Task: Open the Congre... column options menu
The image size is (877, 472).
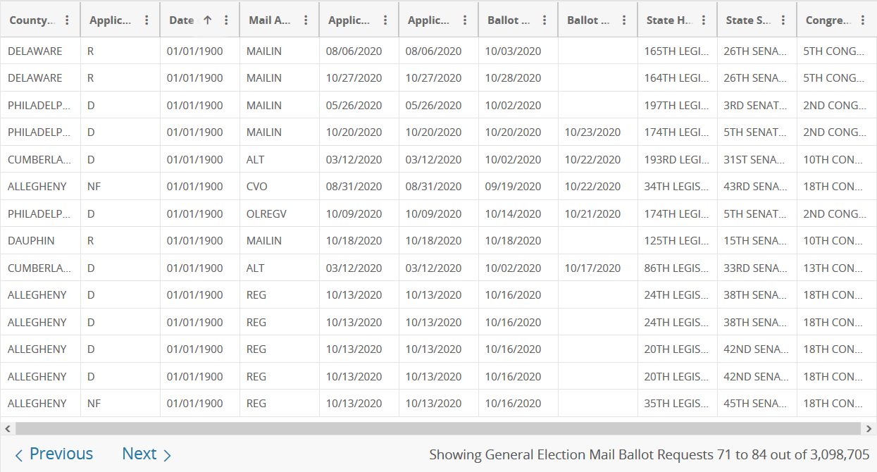Action: (863, 20)
